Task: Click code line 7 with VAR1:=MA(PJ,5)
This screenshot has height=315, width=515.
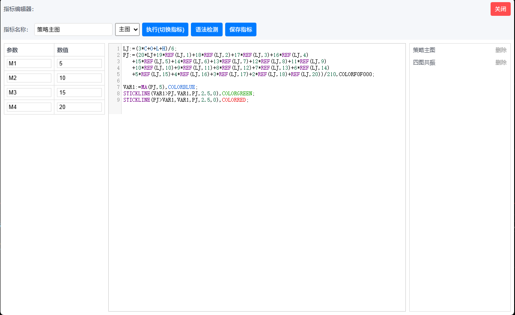Action: click(x=161, y=87)
